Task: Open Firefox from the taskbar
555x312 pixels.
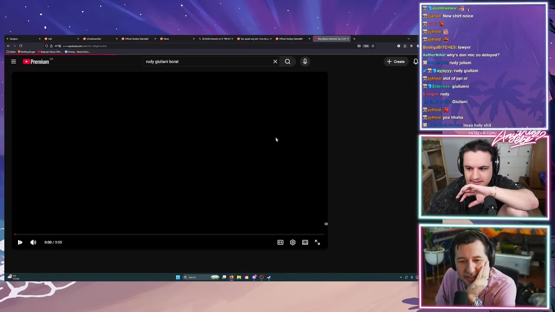Action: click(x=232, y=277)
